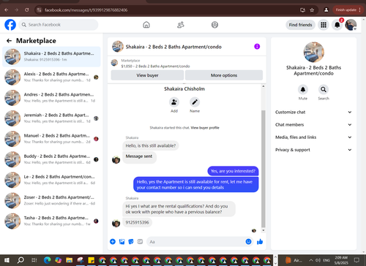Screen dimensions: 366x266
Task: Open the Windows Start menu
Action: [7, 260]
